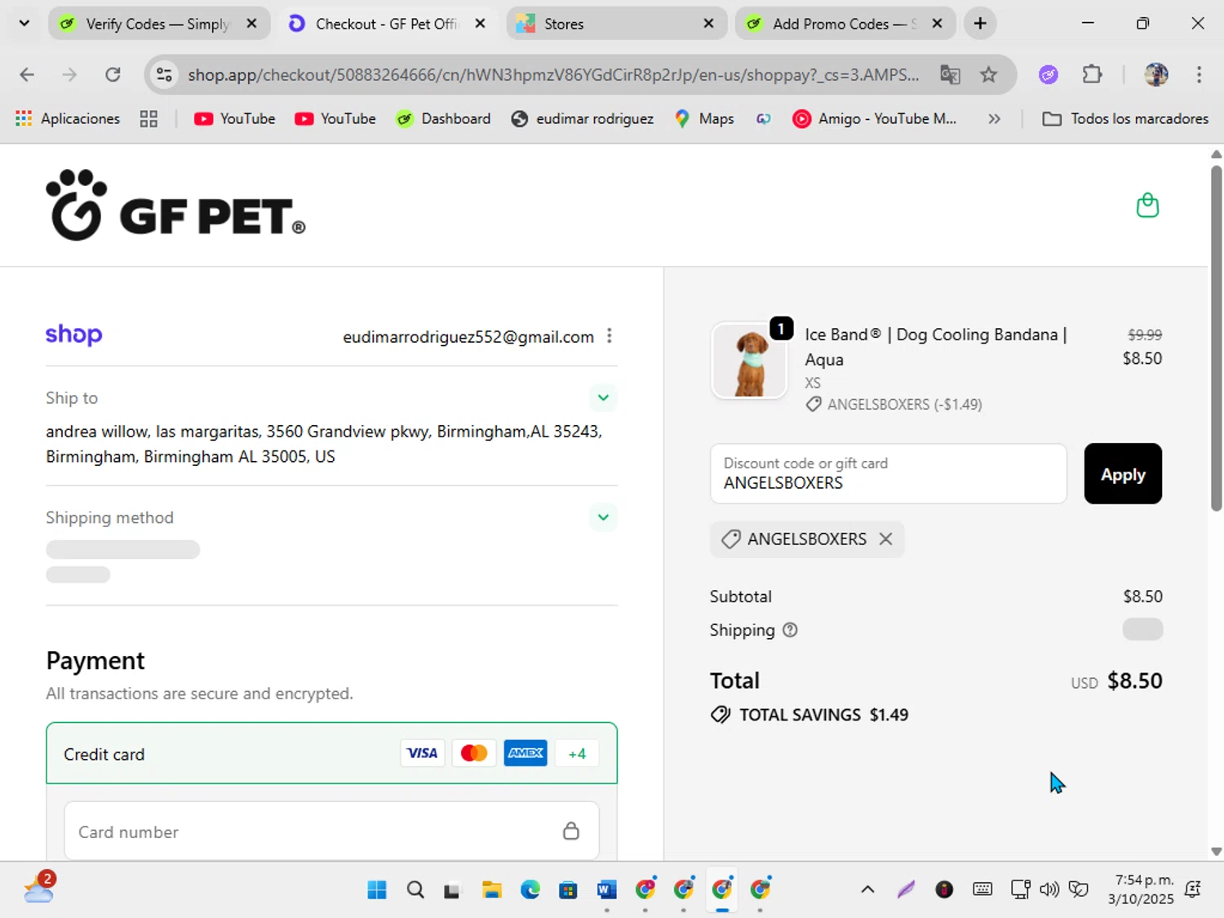Focus the Card number input field

331,832
